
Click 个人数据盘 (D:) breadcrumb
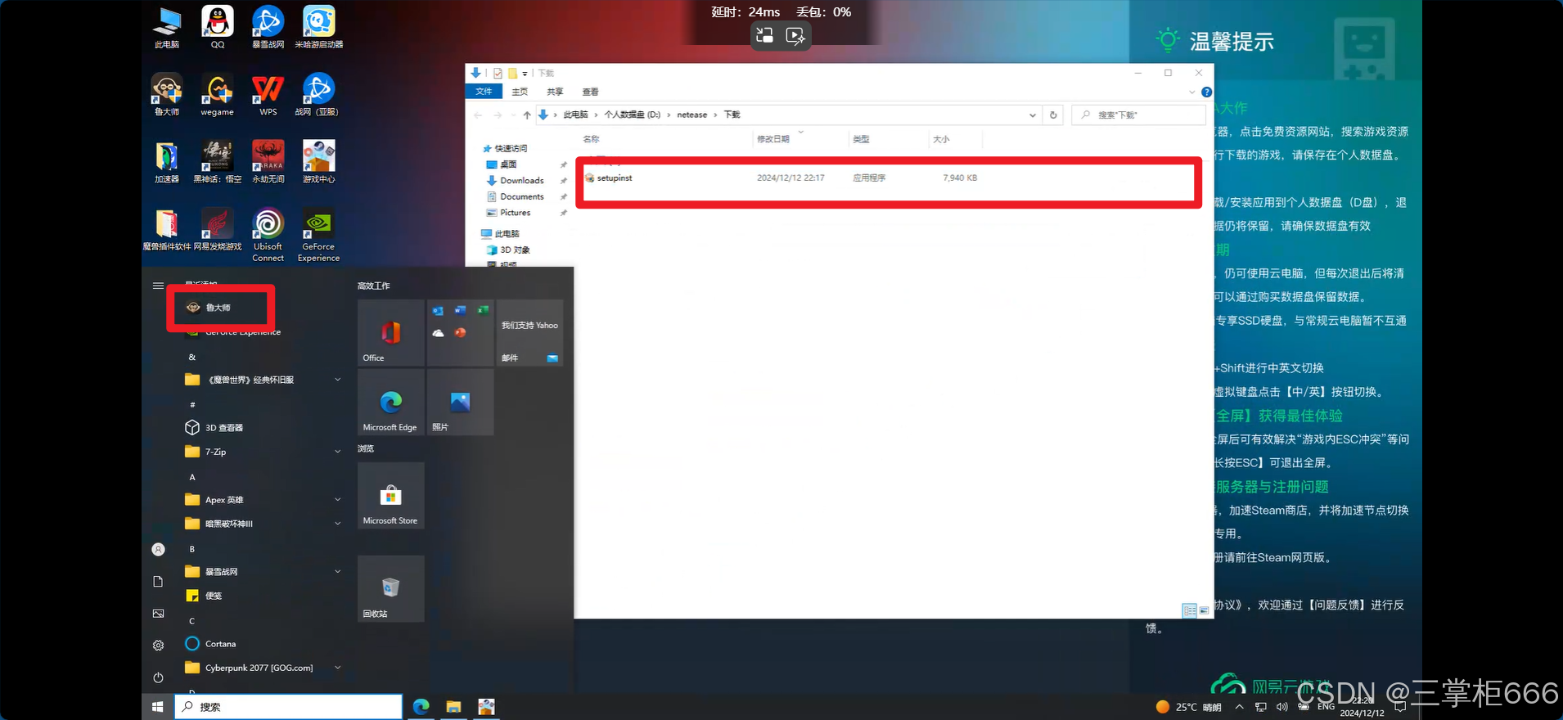tap(632, 115)
